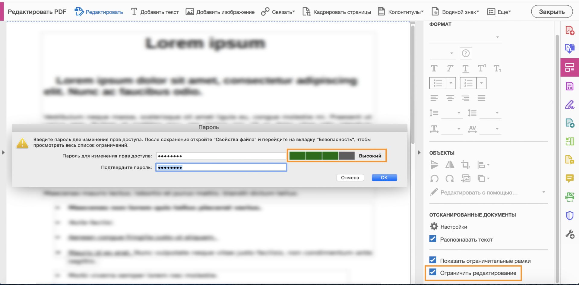
Task: Click the first flip icon under ОБЪЕКТЫ
Action: point(434,165)
